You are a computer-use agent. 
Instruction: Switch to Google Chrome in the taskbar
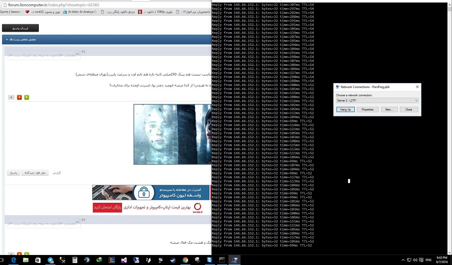click(x=185, y=260)
